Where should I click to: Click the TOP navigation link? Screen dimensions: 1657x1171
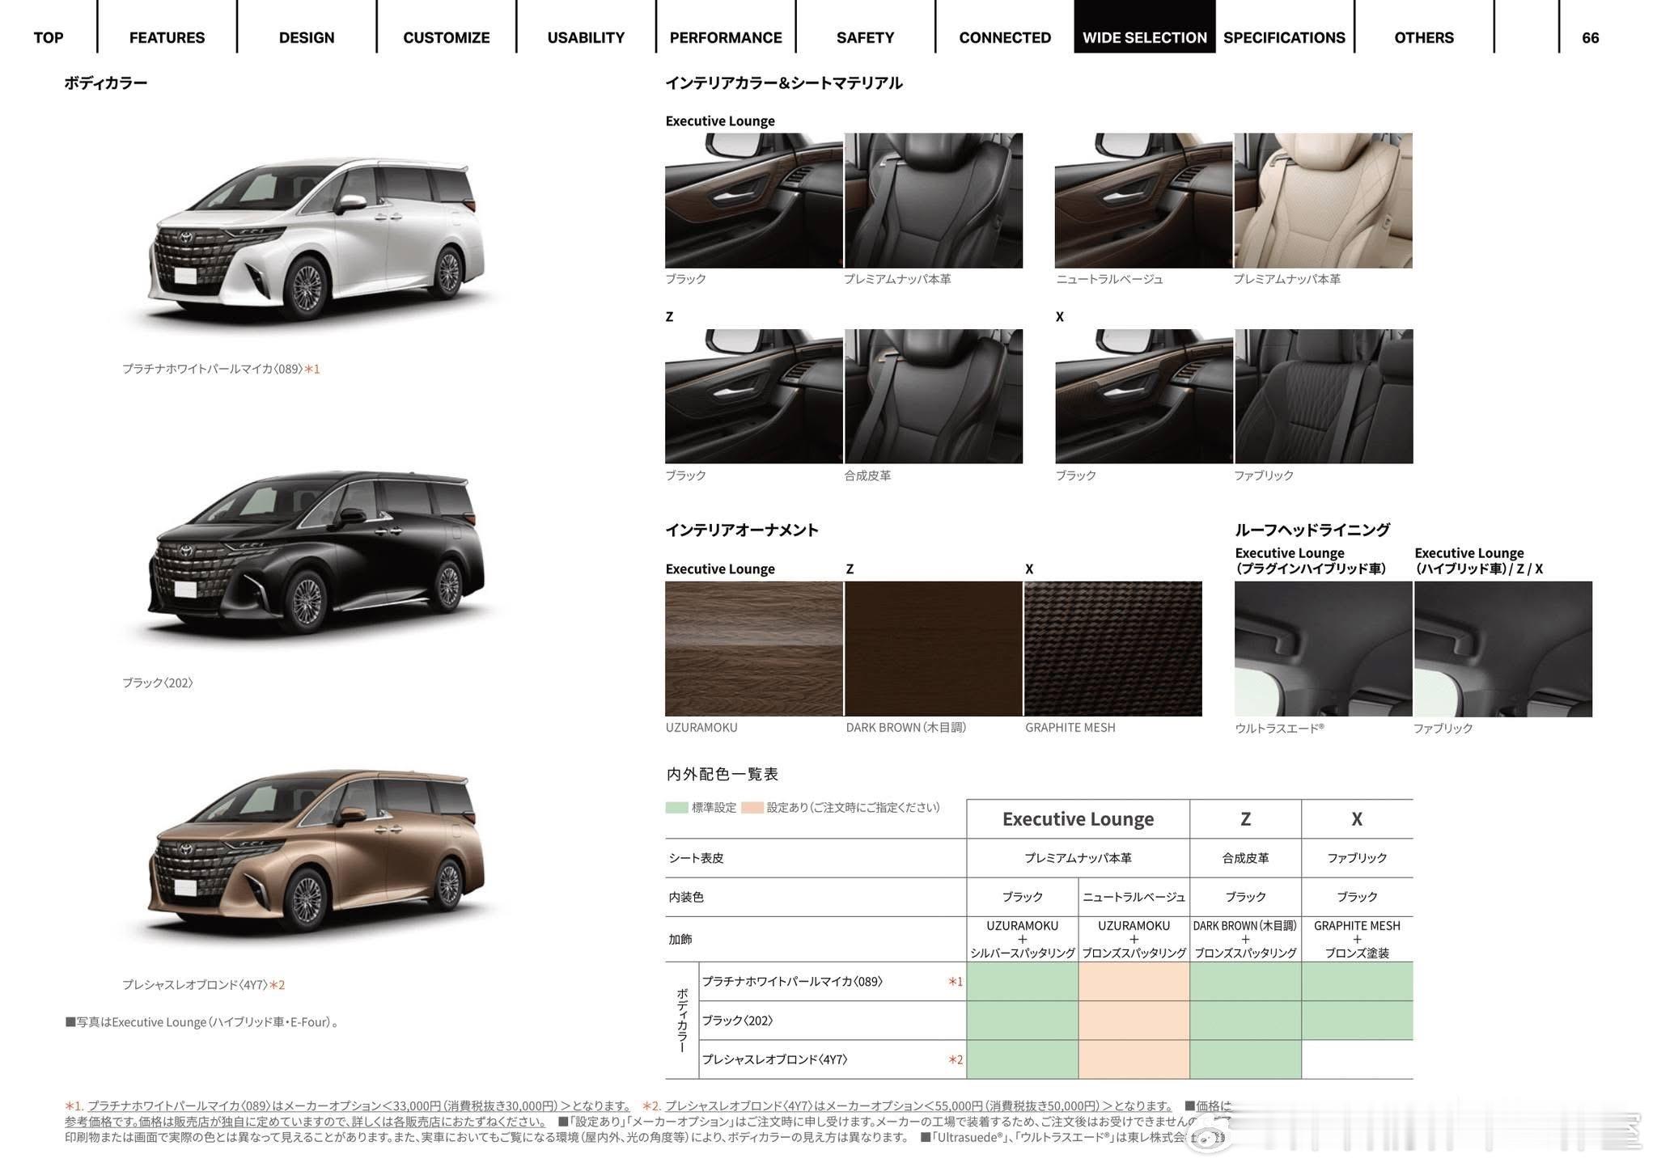(x=49, y=37)
